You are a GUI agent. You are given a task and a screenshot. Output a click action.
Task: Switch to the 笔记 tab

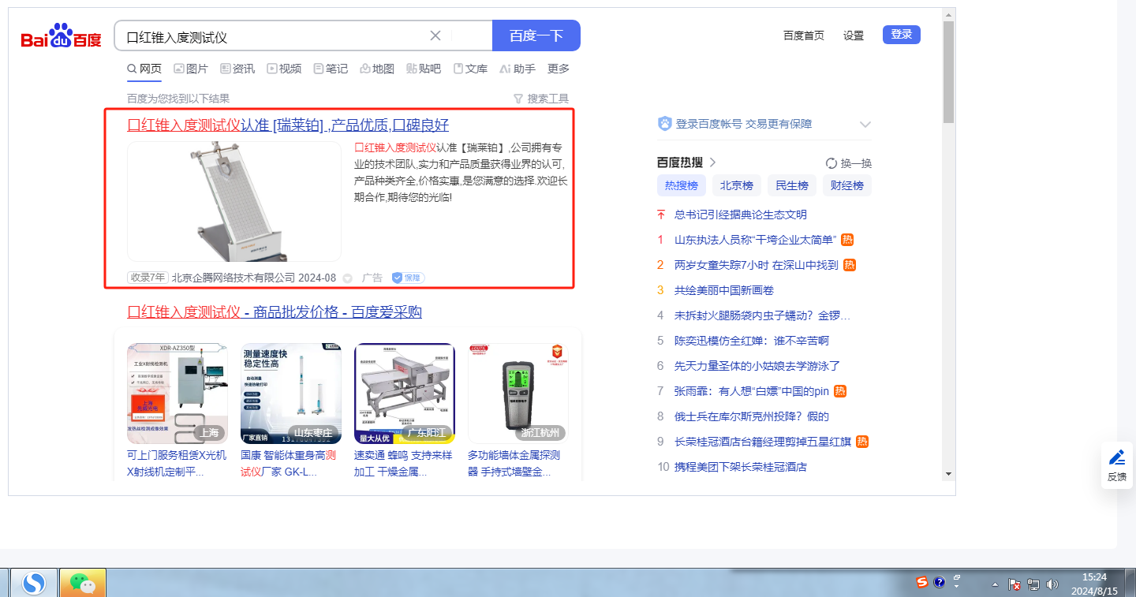click(x=331, y=69)
